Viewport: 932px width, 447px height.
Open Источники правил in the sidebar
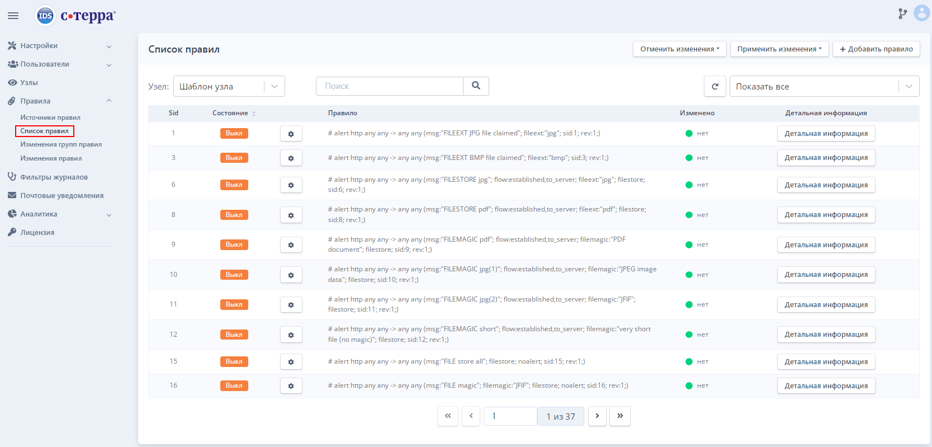click(50, 117)
